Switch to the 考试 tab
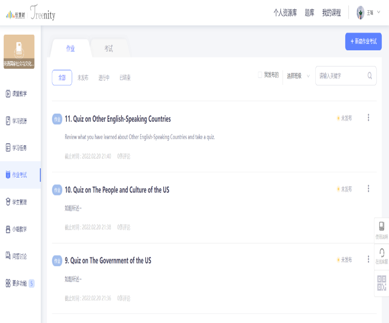The width and height of the screenshot is (389, 323). point(109,48)
